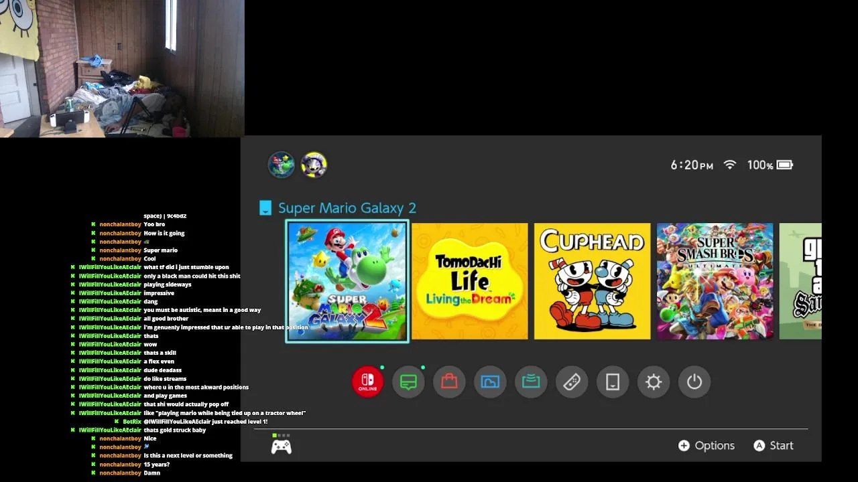Click chat message 'and play games'
The image size is (858, 482).
click(x=165, y=396)
